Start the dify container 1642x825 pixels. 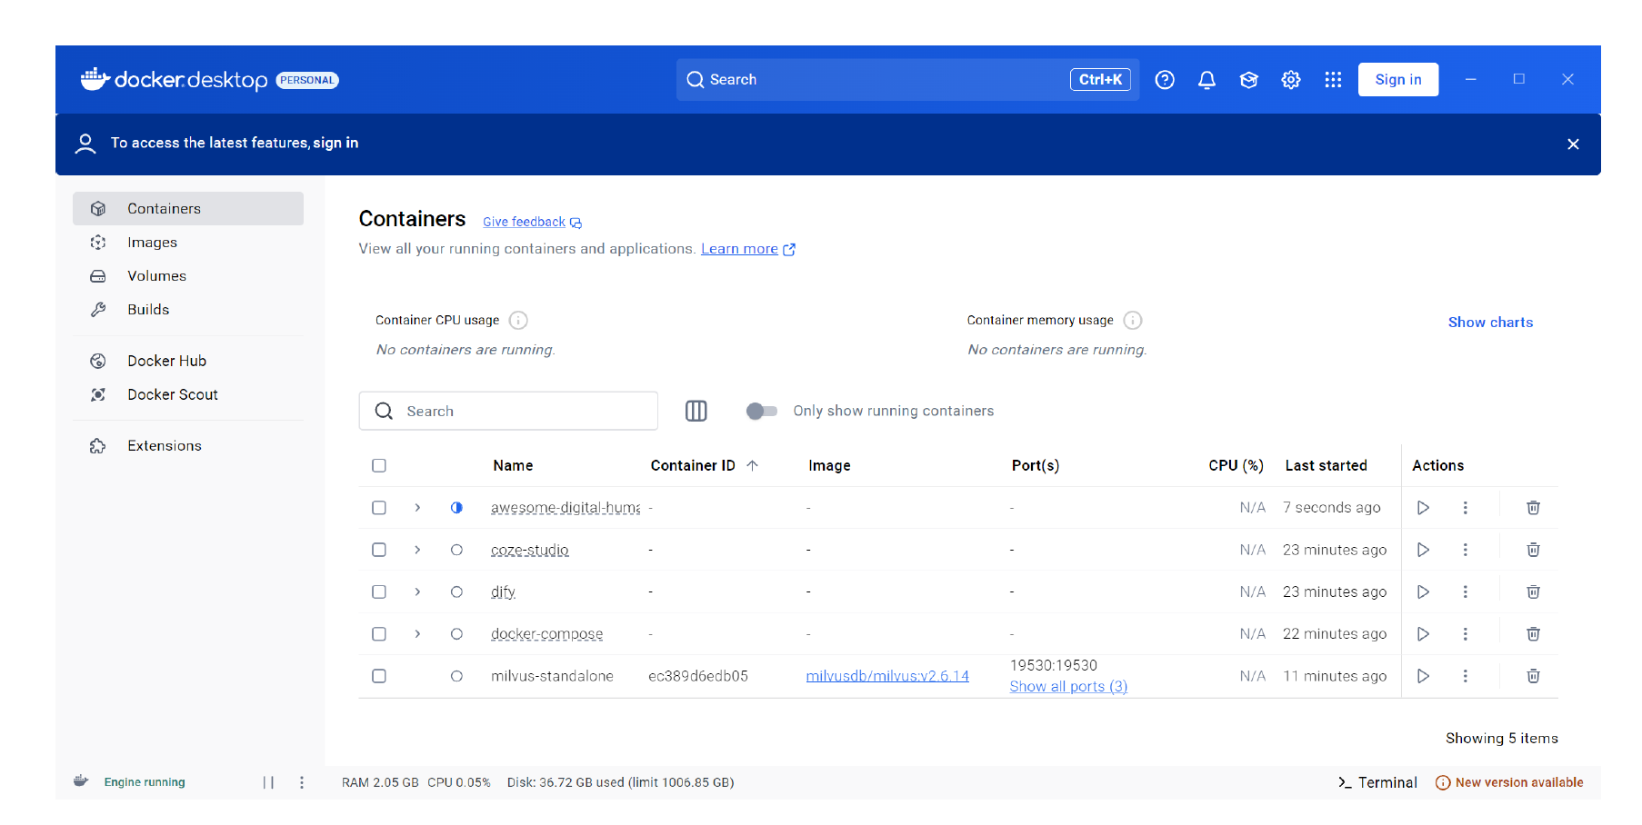pyautogui.click(x=1423, y=591)
